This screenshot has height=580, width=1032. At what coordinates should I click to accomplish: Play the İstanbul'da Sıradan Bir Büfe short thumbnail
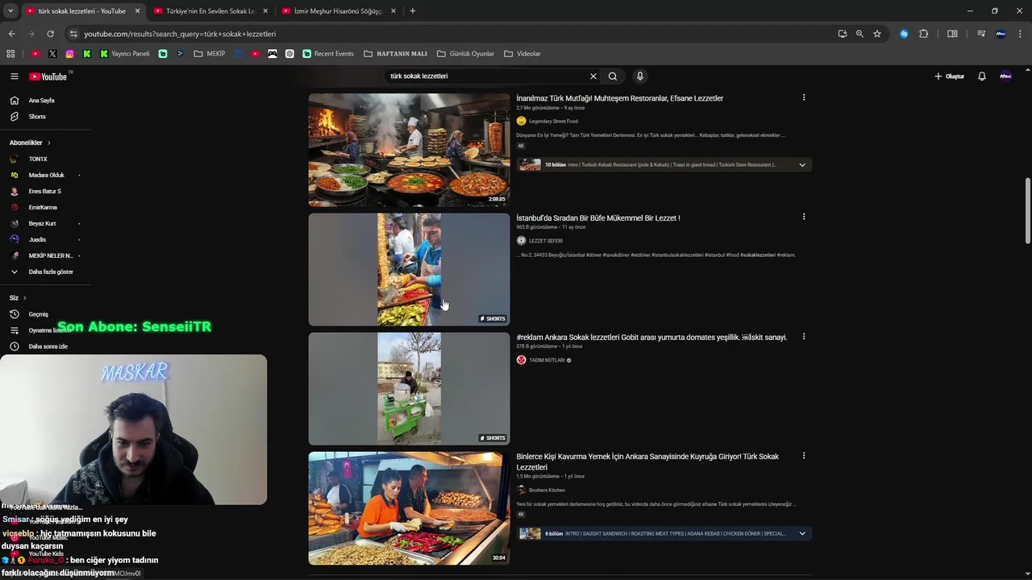409,270
